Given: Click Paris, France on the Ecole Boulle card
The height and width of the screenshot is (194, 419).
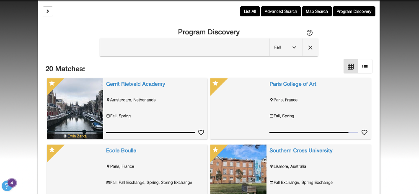Looking at the screenshot, I should click(122, 166).
